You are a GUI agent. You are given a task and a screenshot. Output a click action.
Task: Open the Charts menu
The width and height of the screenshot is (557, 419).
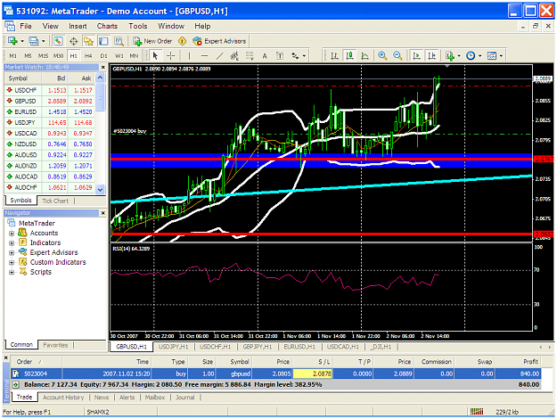pos(107,26)
